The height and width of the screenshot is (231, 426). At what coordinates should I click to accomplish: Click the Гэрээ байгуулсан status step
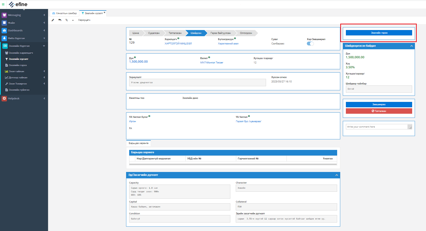click(221, 33)
